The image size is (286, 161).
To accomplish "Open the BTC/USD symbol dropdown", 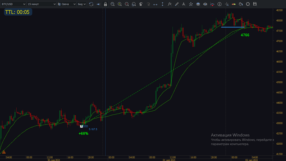I will 13,4.
